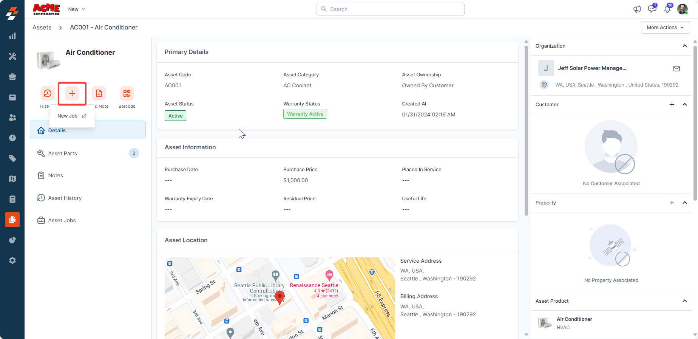Go to Assets breadcrumb link

click(42, 28)
